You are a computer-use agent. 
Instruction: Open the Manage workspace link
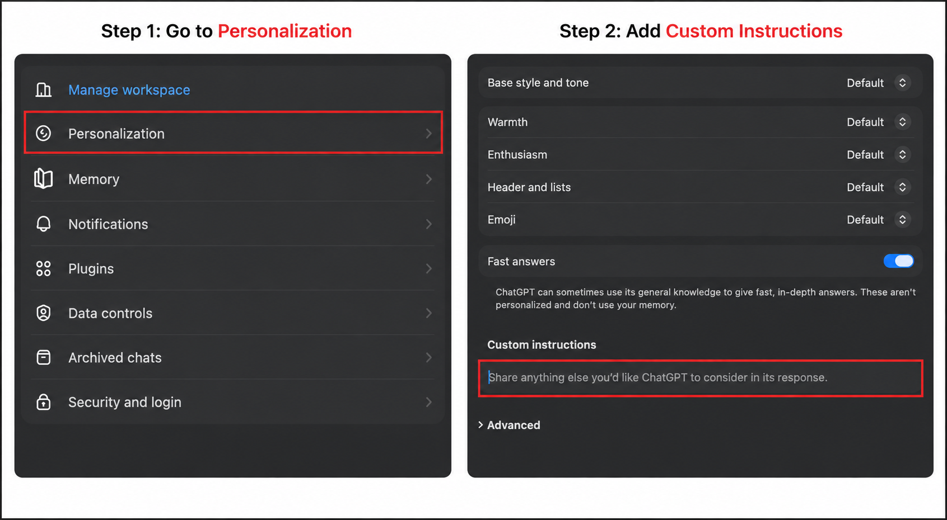(x=129, y=90)
